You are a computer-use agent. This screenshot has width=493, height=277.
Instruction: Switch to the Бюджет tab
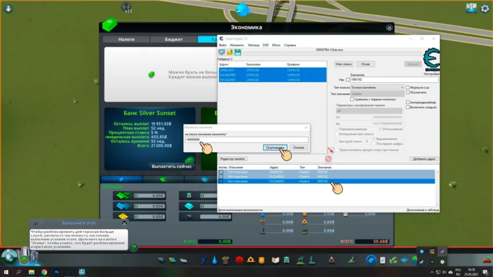point(173,39)
